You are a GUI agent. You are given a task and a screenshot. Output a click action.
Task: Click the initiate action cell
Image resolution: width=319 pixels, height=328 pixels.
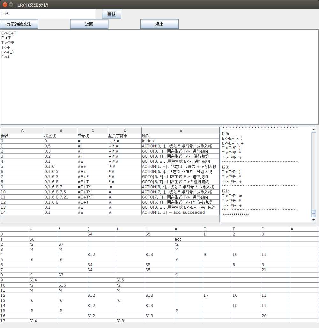[x=181, y=141]
